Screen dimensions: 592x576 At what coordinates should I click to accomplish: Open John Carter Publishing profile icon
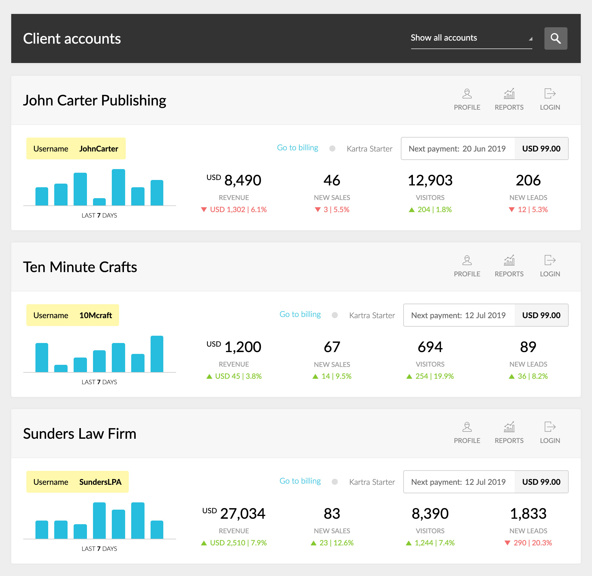[x=467, y=94]
